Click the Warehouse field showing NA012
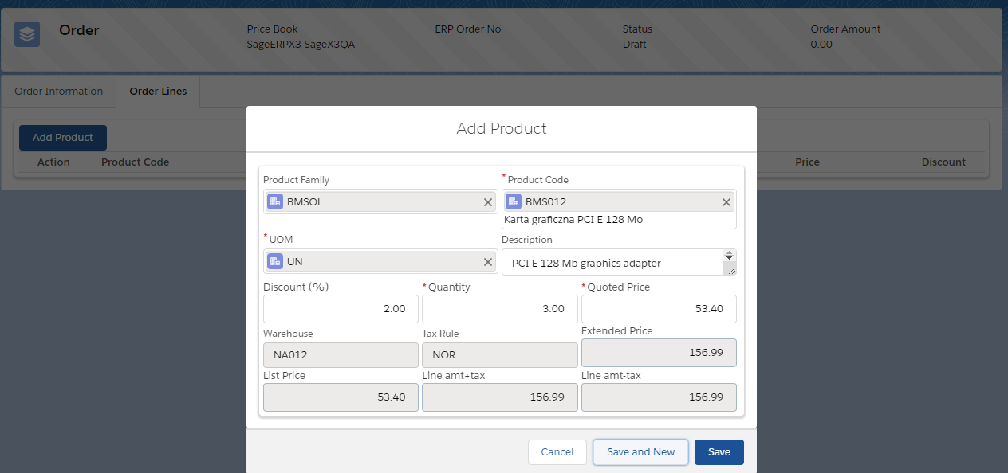Screen dimensions: 1008x473 pos(341,355)
